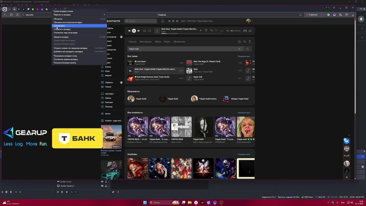Toggle lock on Захват игры source
Viewport: 366px width, 206px height.
106,182
